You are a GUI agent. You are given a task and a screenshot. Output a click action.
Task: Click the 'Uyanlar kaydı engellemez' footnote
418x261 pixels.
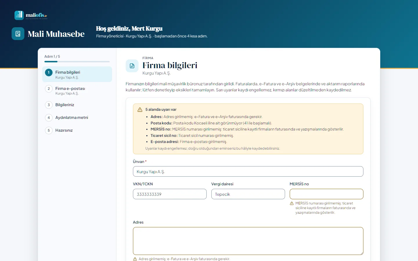212,148
